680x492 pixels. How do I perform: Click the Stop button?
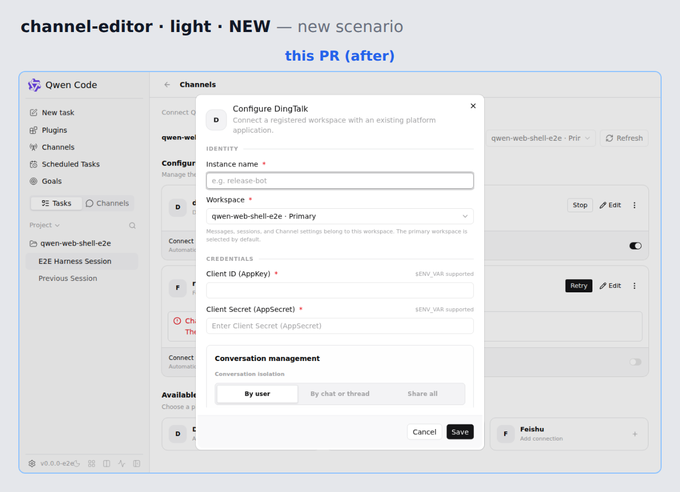[x=580, y=205]
